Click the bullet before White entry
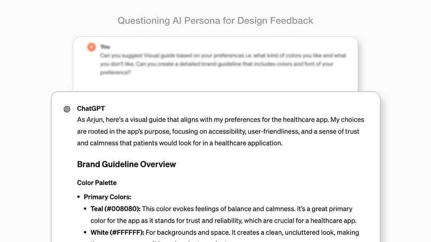This screenshot has height=242, width=431. [x=85, y=232]
